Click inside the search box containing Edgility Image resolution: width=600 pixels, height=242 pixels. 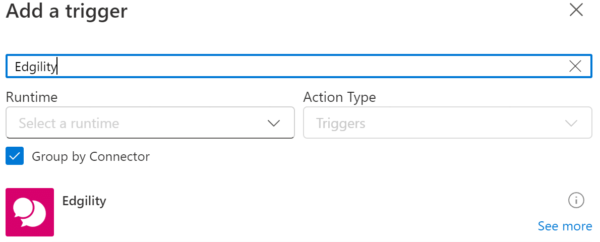tap(303, 66)
